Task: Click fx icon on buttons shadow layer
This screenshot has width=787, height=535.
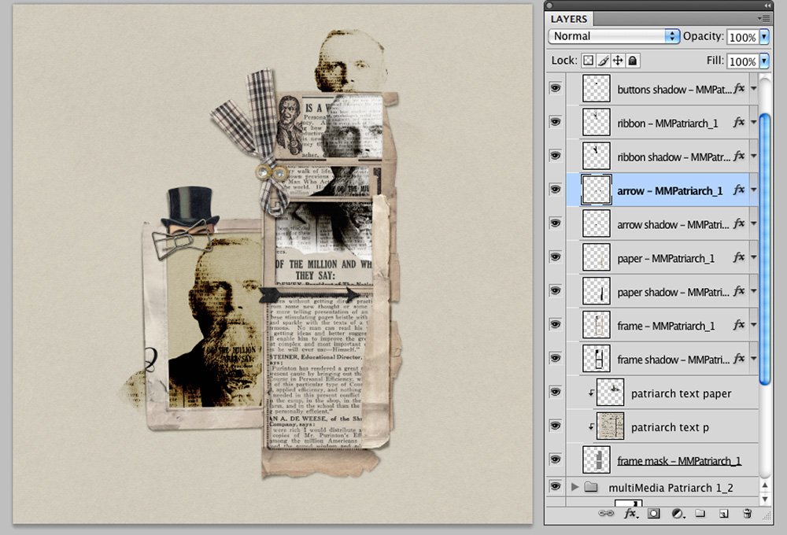Action: click(x=739, y=89)
